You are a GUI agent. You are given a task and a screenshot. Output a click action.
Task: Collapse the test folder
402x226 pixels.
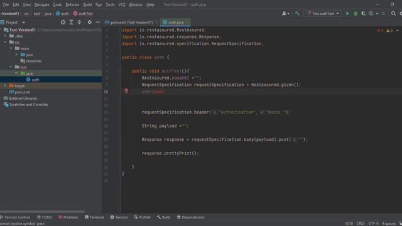click(x=11, y=67)
